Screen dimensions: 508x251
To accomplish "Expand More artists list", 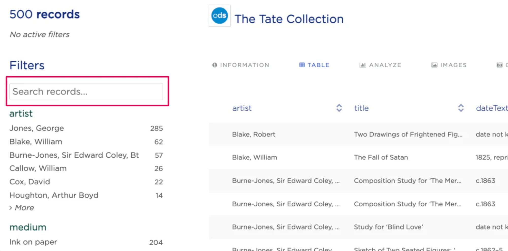I will [22, 208].
